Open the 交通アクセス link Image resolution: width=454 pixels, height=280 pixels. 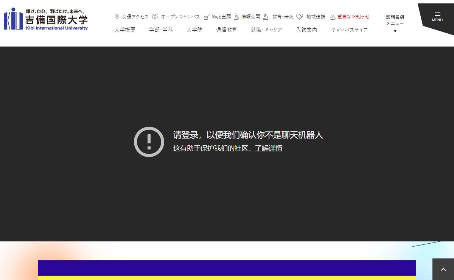pyautogui.click(x=135, y=17)
